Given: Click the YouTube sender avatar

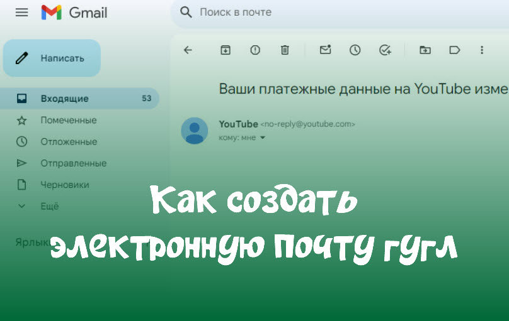Looking at the screenshot, I should (x=195, y=131).
